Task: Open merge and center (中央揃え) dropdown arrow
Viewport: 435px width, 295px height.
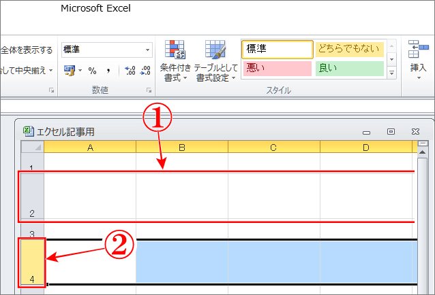Action: click(x=51, y=70)
